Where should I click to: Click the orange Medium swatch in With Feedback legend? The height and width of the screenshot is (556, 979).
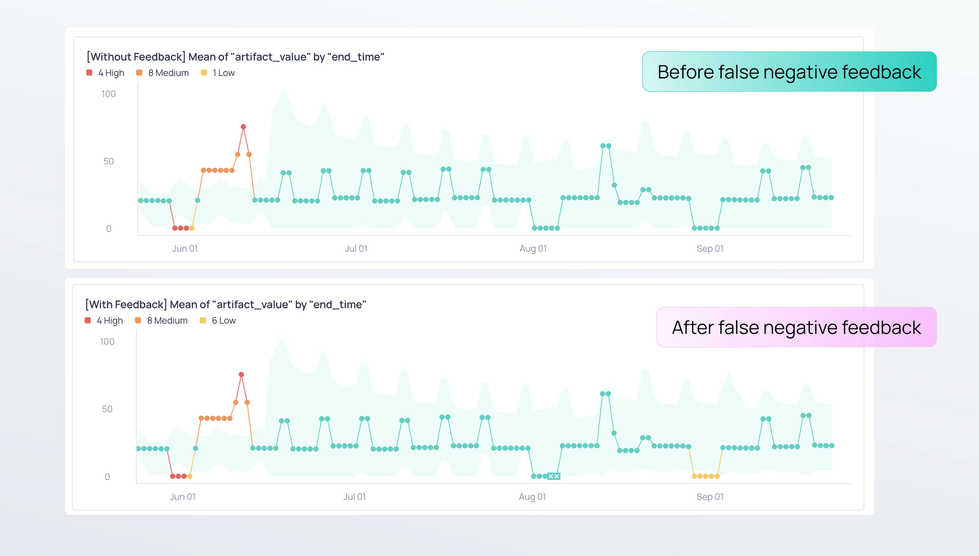point(138,320)
